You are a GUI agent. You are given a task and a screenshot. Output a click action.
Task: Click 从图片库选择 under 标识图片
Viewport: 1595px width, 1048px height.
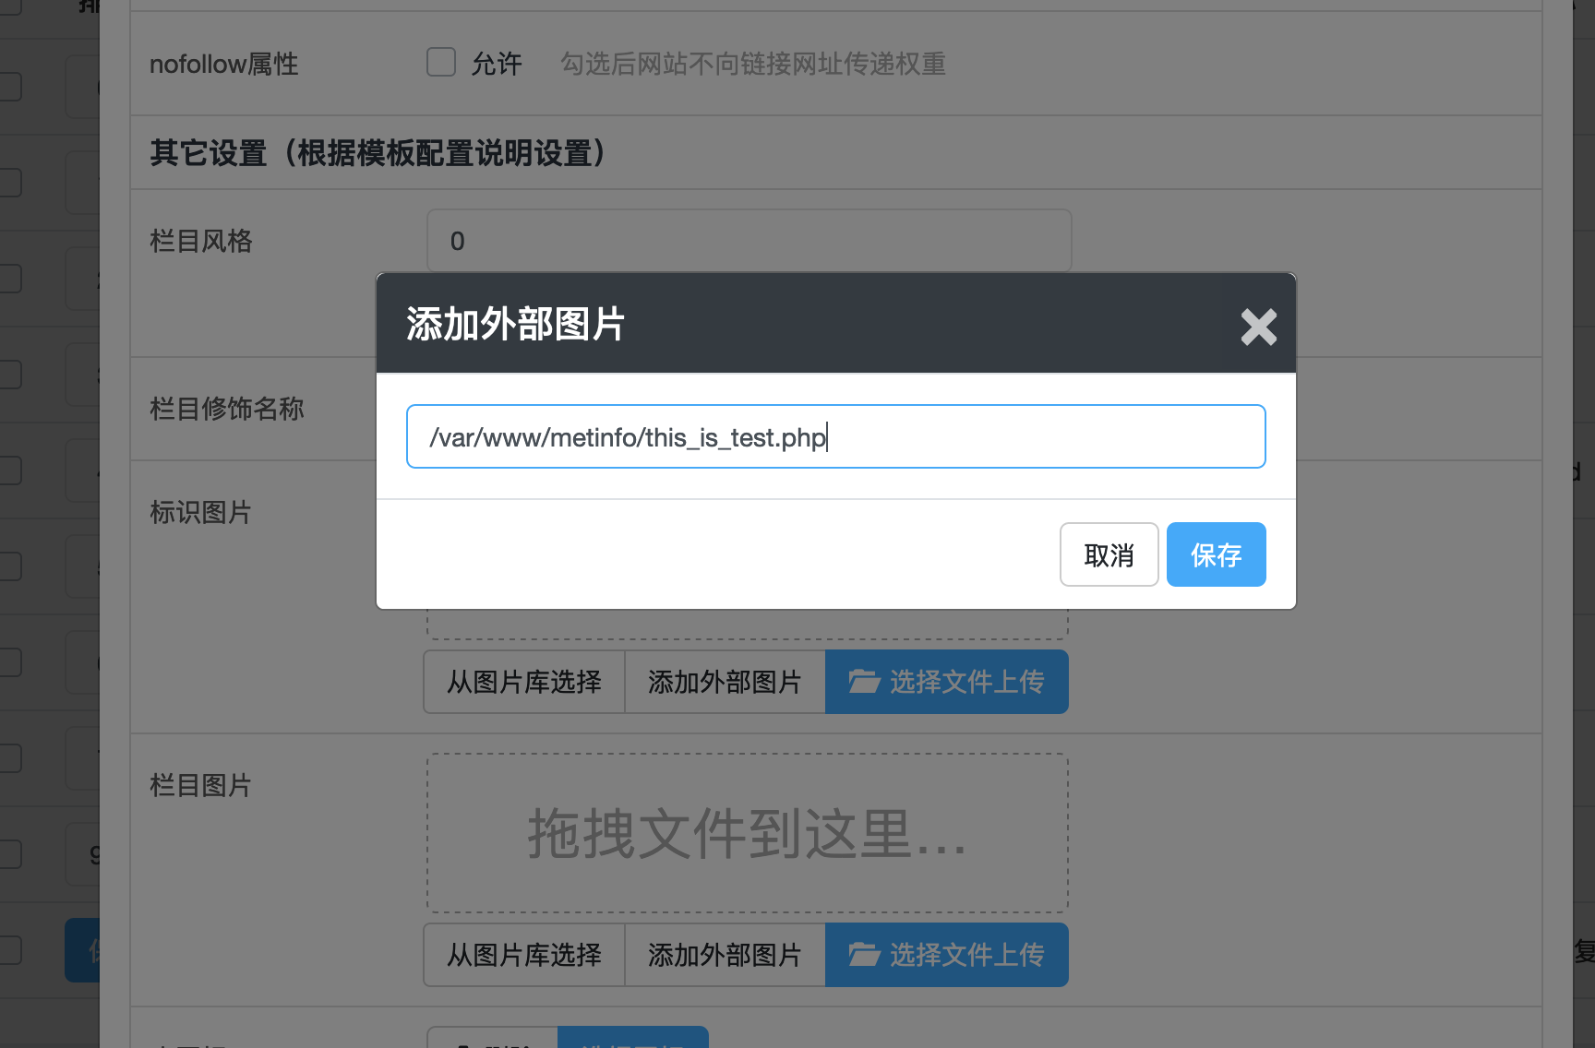tap(524, 682)
